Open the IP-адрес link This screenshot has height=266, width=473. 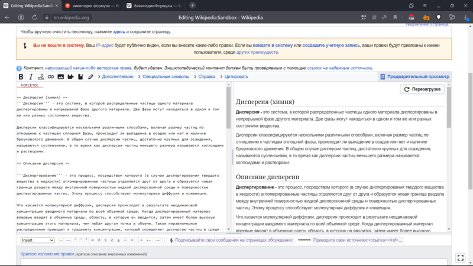(x=105, y=46)
